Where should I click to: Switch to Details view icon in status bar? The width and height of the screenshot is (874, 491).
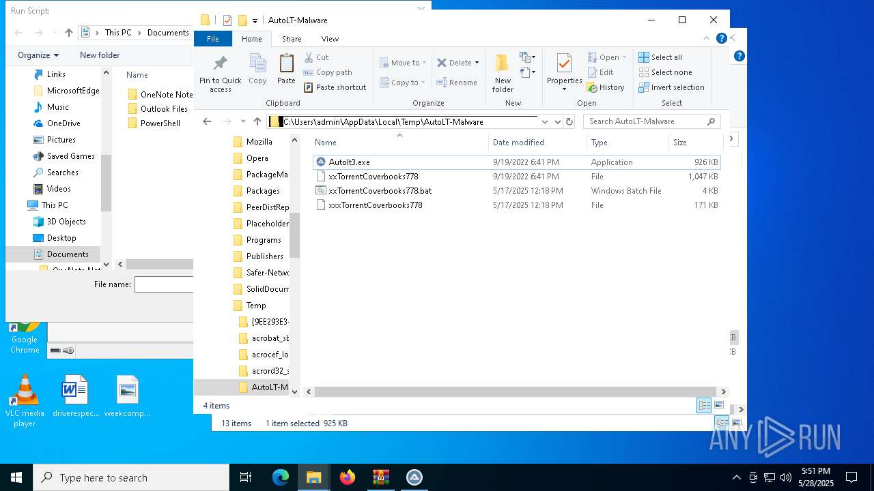tap(704, 405)
